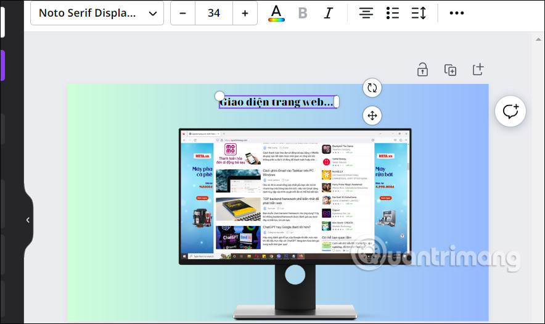The image size is (545, 324).
Task: Add a comment with speech bubble button
Action: (x=510, y=111)
